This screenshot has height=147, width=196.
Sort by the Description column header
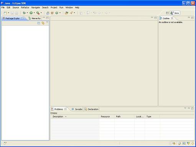click(75, 116)
